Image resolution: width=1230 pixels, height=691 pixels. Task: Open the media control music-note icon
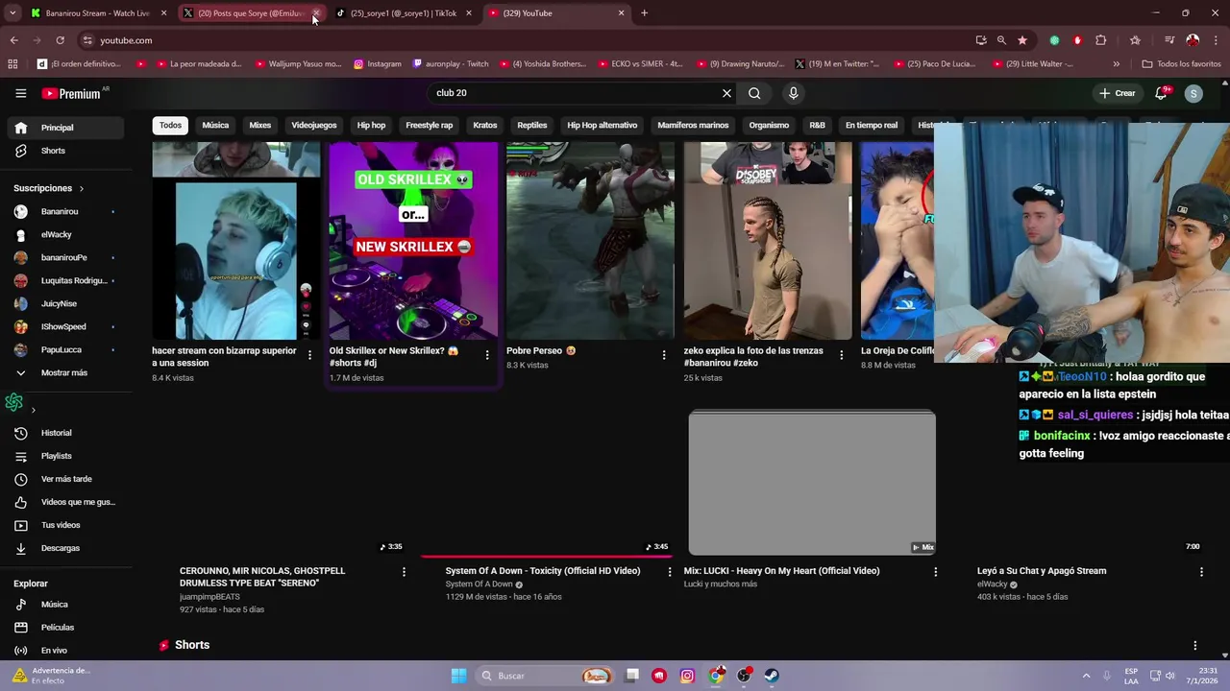coord(1168,40)
